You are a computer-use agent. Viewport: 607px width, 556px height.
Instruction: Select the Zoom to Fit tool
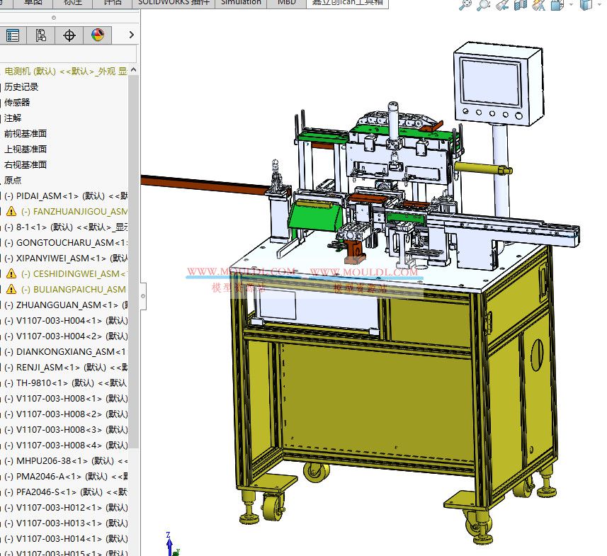point(467,6)
